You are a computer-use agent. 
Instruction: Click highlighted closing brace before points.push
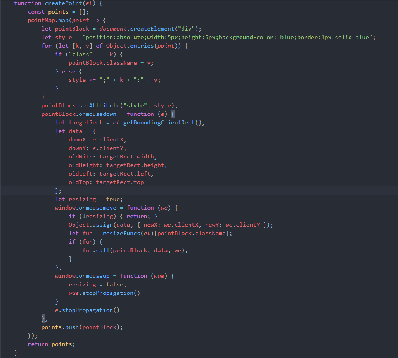pos(43,318)
